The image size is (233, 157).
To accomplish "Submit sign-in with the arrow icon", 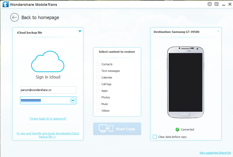I will 73,100.
